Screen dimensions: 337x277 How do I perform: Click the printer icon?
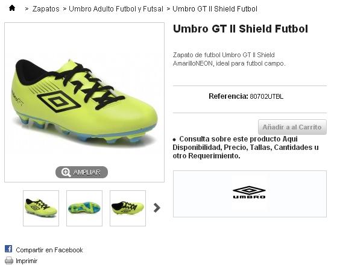9,261
